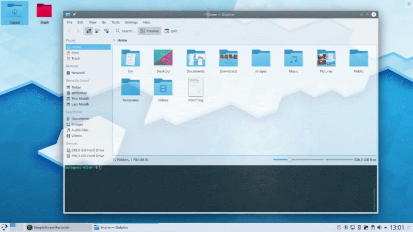Go to Network in the Places panel
Viewport: 413px width, 232px height.
click(x=78, y=73)
